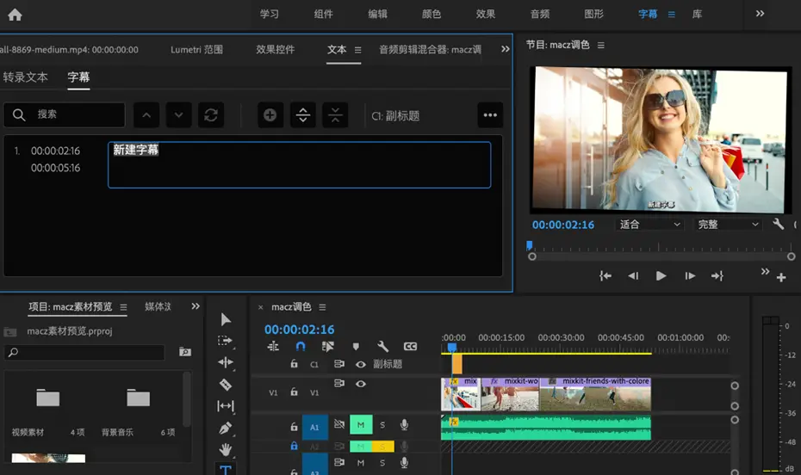Select the orange caption clip in timeline

457,364
